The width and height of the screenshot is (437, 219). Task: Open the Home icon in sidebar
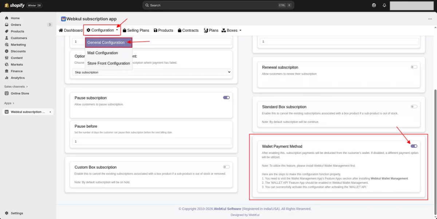coord(7,18)
